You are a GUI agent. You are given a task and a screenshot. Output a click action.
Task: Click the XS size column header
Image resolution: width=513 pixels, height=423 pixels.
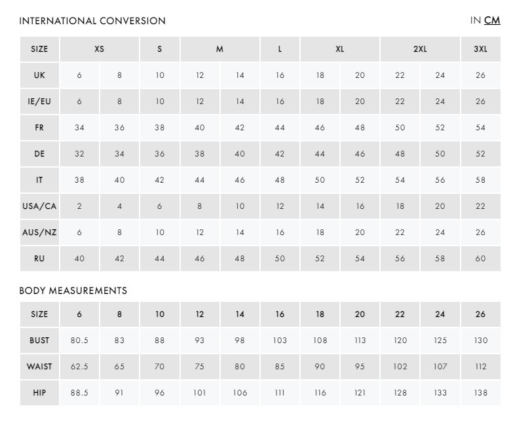100,49
